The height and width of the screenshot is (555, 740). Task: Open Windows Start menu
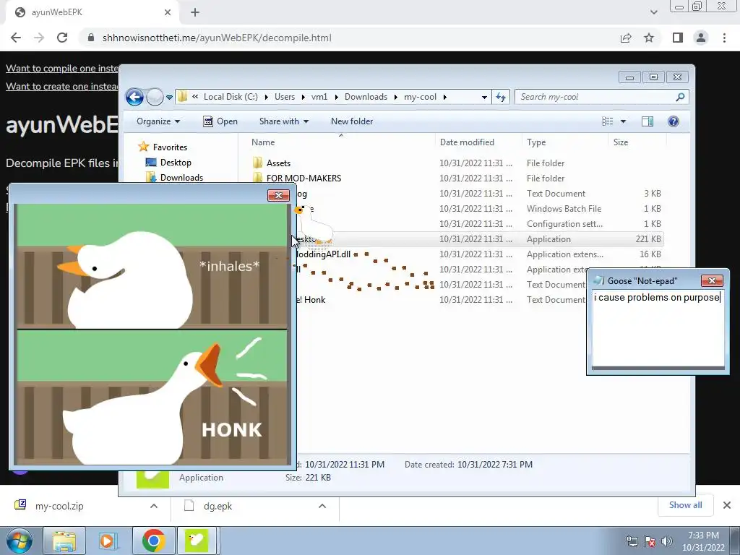point(20,541)
